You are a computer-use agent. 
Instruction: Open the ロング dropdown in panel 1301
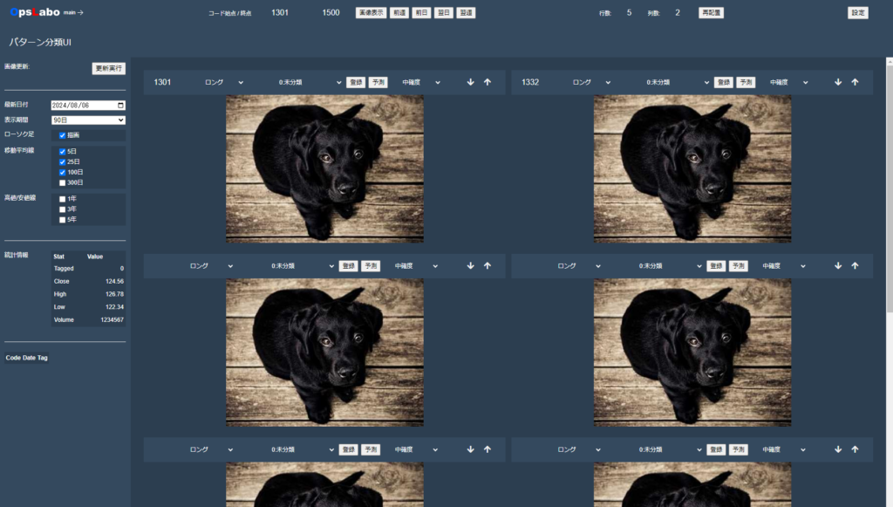click(x=224, y=82)
